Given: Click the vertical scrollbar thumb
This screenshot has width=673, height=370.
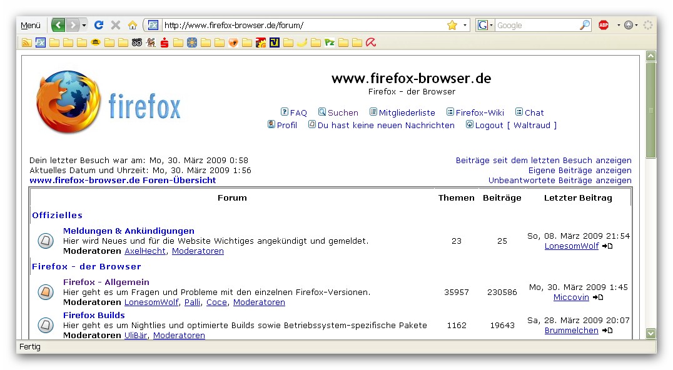Looking at the screenshot, I should 651,110.
